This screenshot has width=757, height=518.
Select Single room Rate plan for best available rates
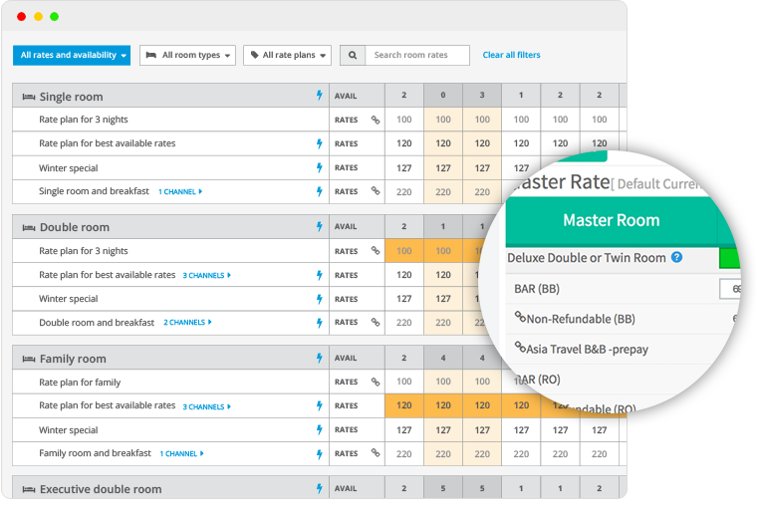point(108,143)
